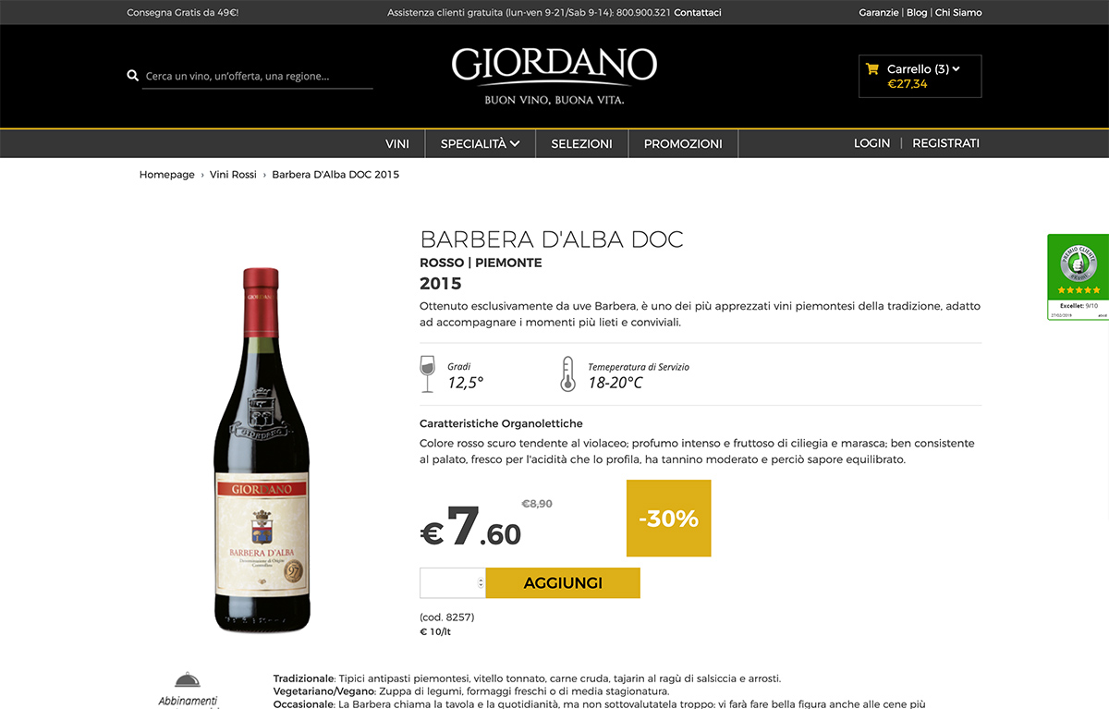Adjust quantity using the stepper arrows
The height and width of the screenshot is (709, 1109).
pos(480,583)
